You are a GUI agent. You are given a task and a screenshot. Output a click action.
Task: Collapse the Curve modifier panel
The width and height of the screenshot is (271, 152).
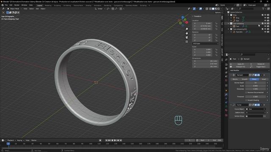[231, 105]
